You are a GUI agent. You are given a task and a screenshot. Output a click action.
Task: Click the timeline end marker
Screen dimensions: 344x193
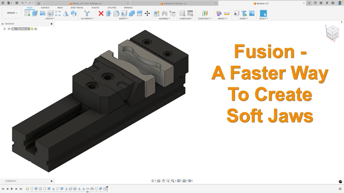(x=107, y=188)
